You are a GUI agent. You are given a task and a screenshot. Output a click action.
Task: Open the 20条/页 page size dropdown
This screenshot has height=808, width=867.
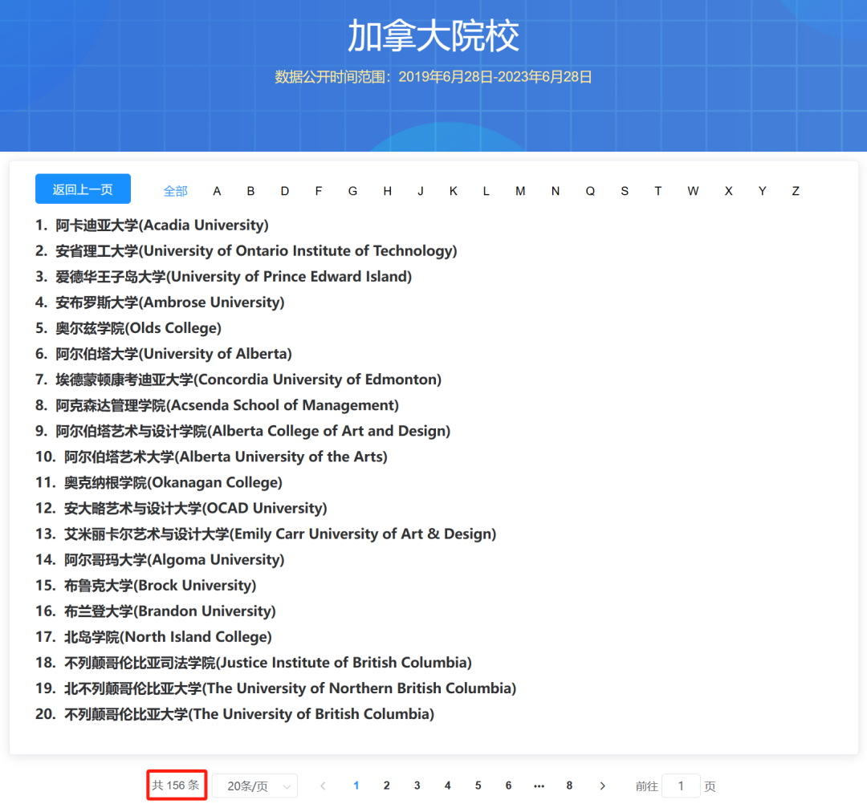point(249,786)
